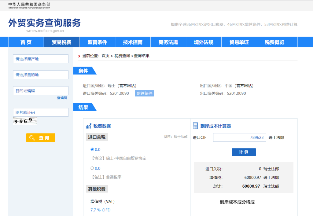Click the 外贸实务查询服务 site title
The height and width of the screenshot is (216, 313).
[44, 23]
